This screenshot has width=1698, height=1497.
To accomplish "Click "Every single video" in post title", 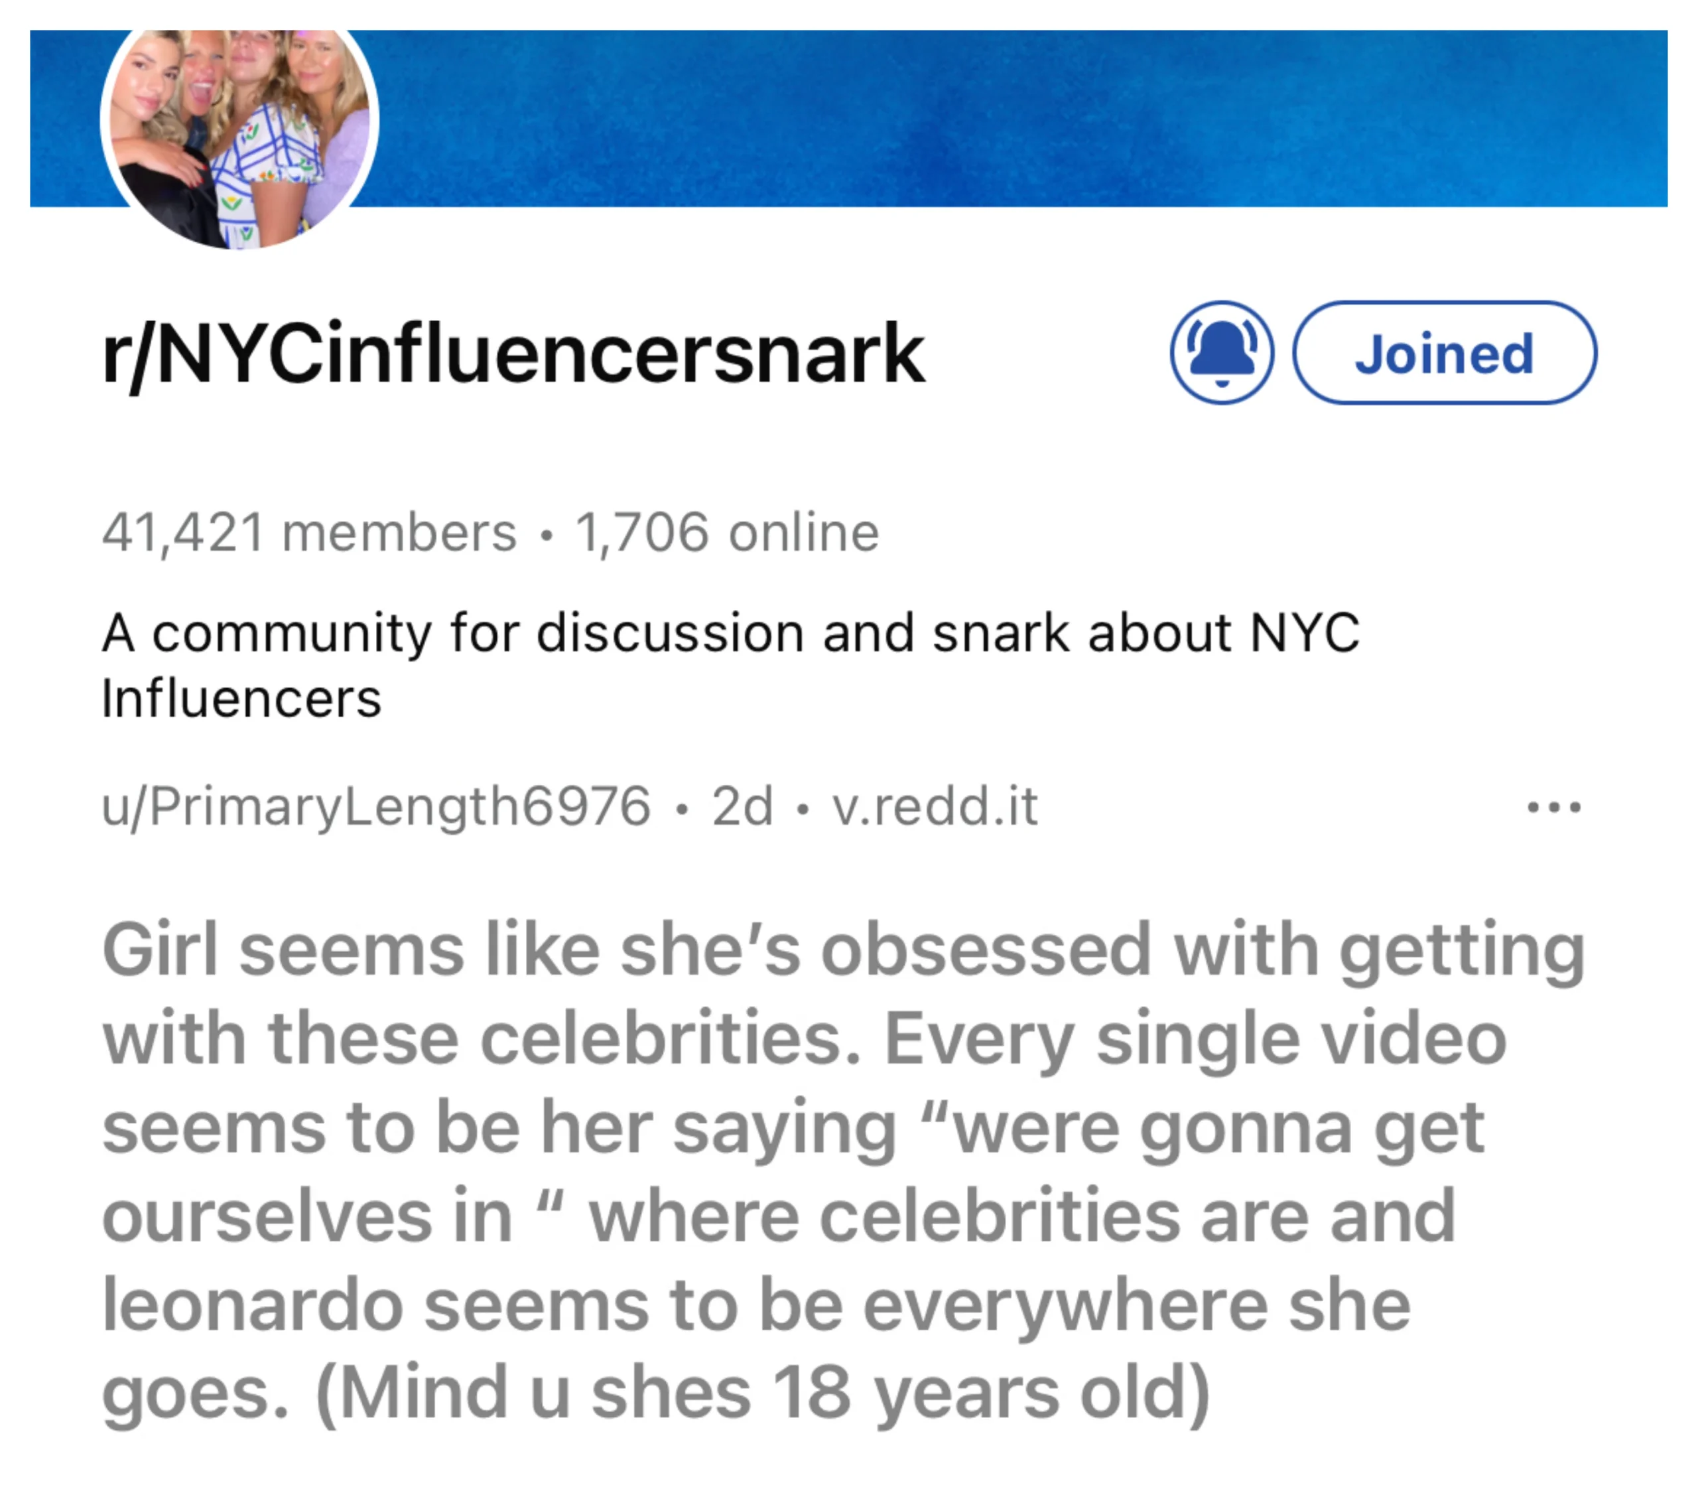I will click(1195, 1039).
